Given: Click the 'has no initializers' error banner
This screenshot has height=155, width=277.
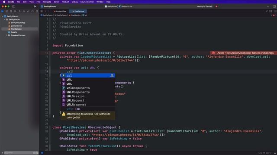Looking at the screenshot, I should pyautogui.click(x=243, y=53).
